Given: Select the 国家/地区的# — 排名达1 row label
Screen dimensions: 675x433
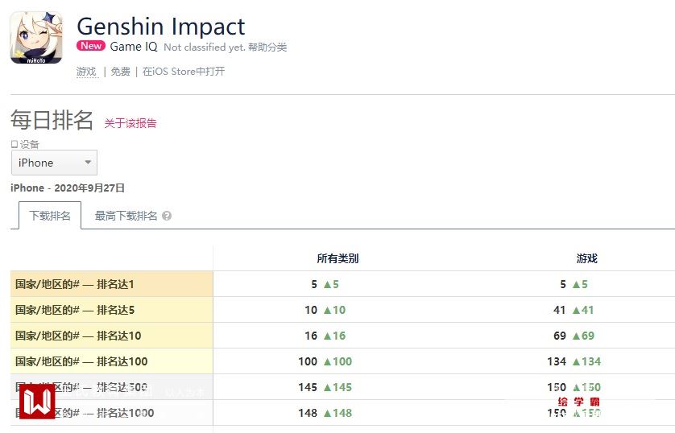Looking at the screenshot, I should [x=74, y=284].
